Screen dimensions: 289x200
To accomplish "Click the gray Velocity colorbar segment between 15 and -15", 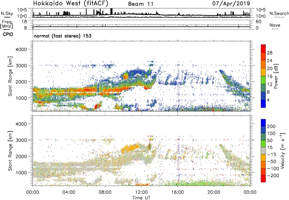I will point(263,151).
